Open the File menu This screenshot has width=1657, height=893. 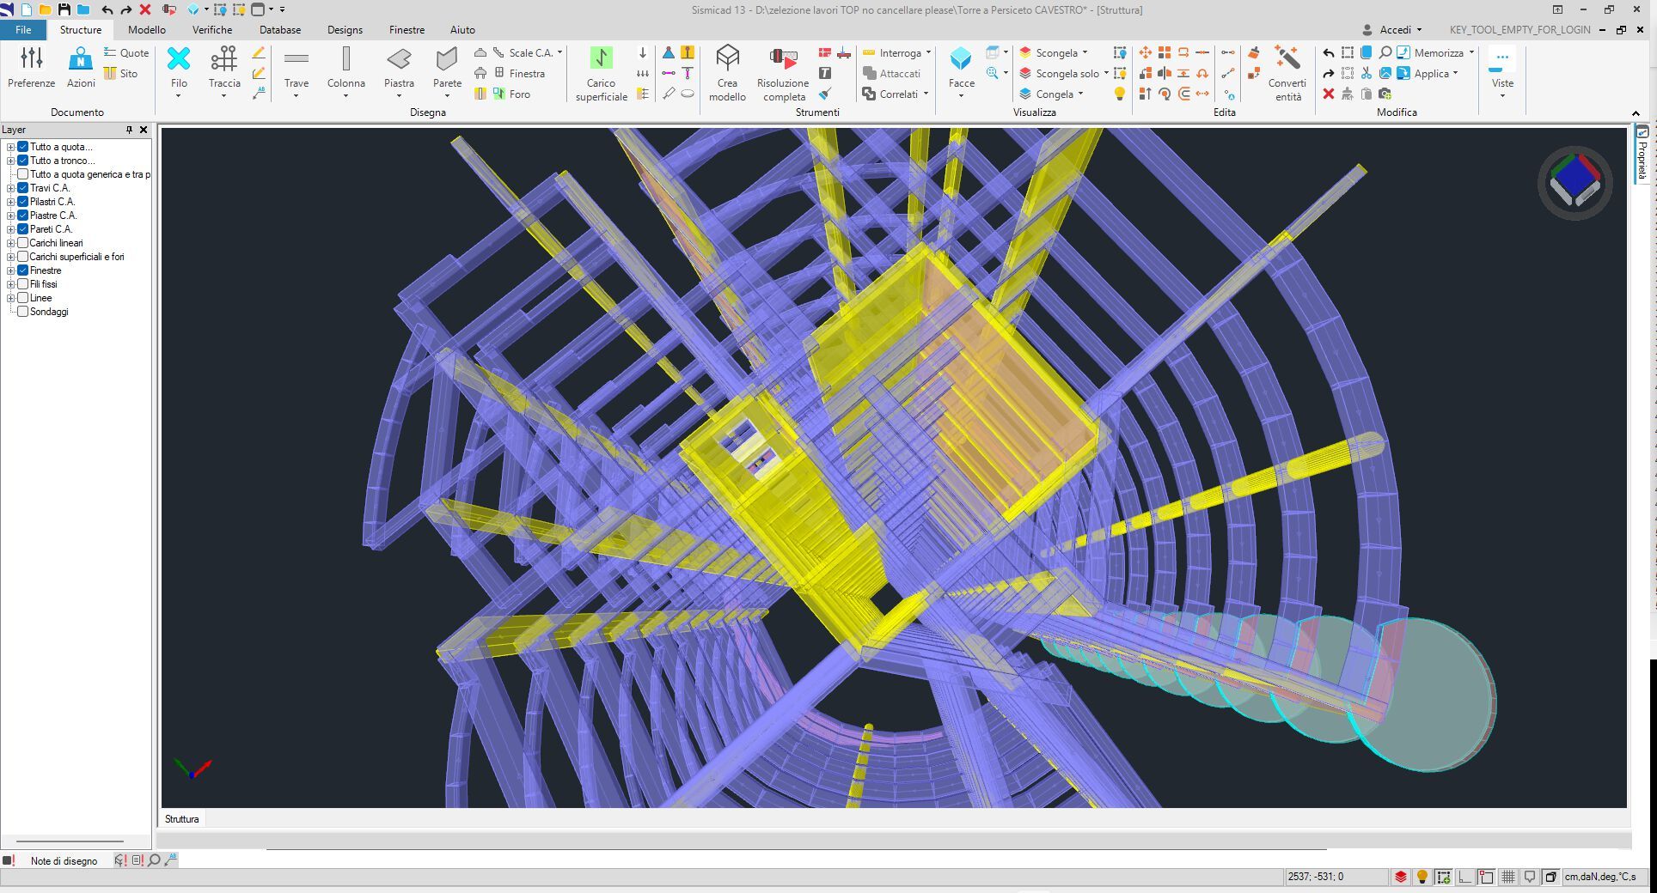[23, 29]
